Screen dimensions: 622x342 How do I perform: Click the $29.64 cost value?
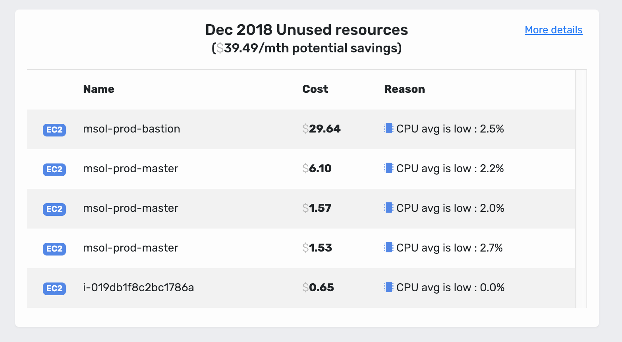tap(321, 129)
